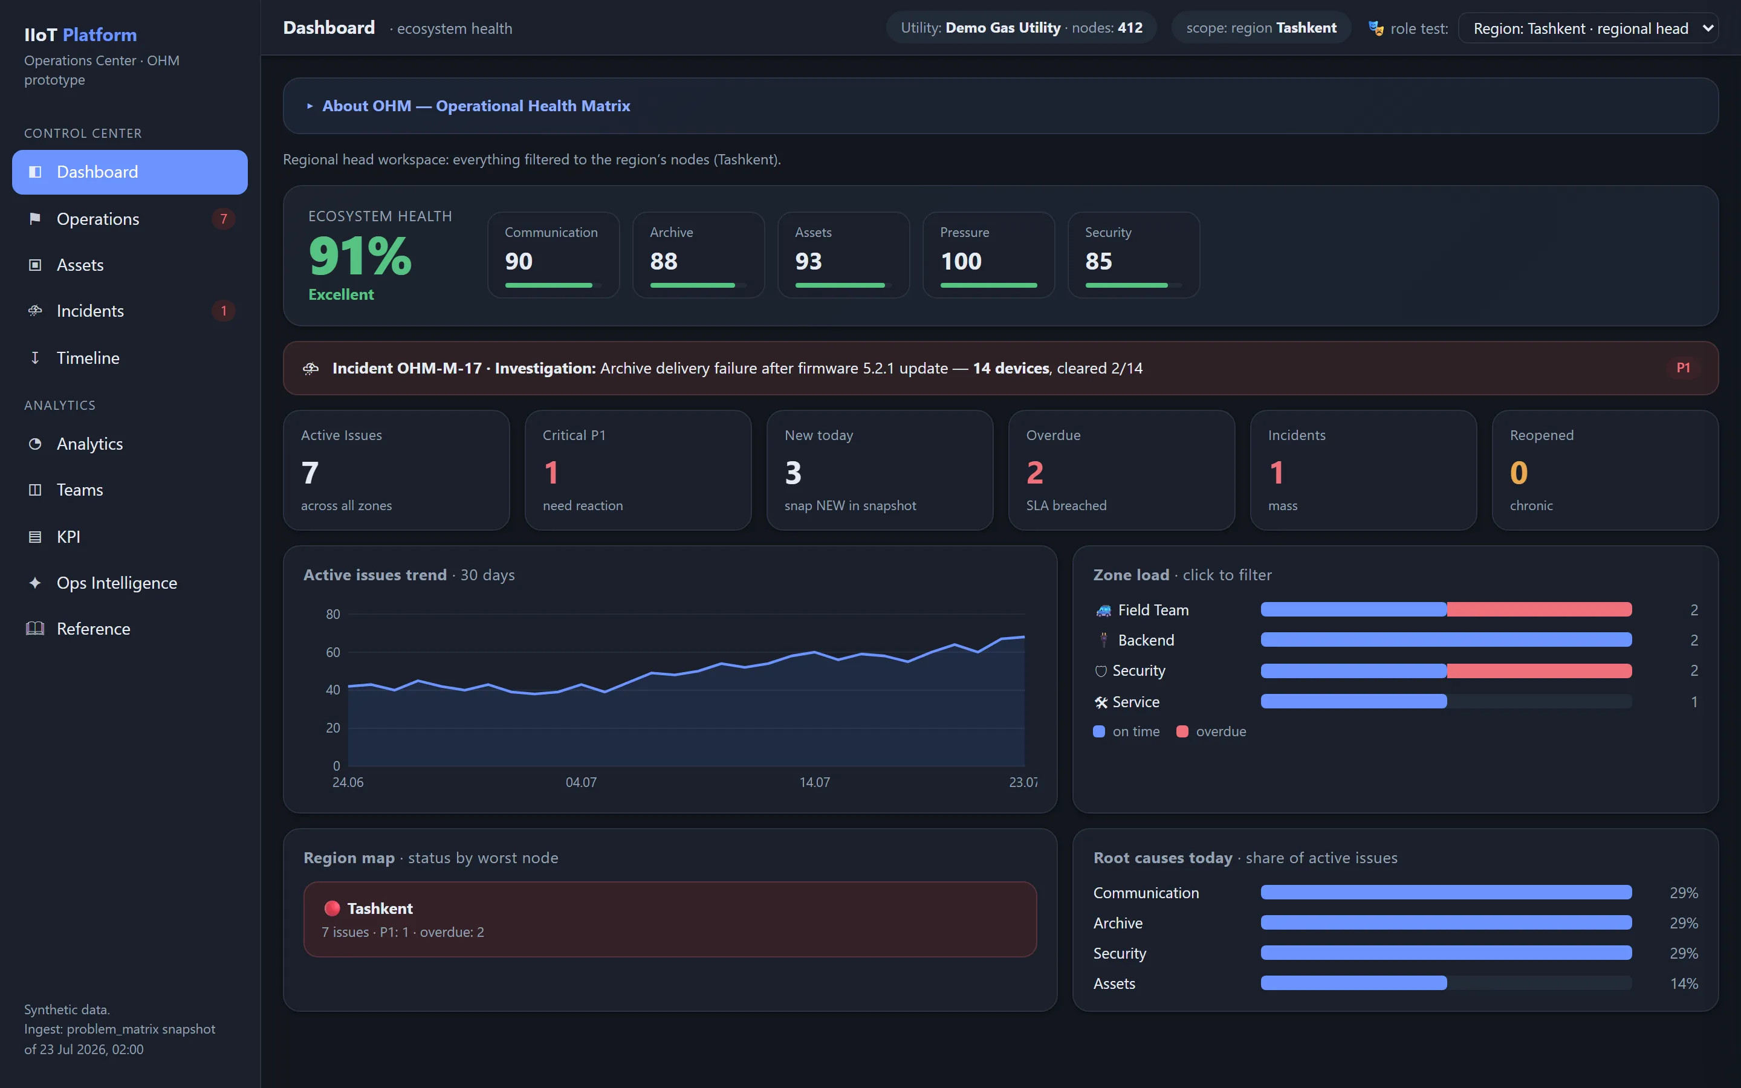Click the Backend plug icon
Image resolution: width=1741 pixels, height=1088 pixels.
pos(1103,640)
